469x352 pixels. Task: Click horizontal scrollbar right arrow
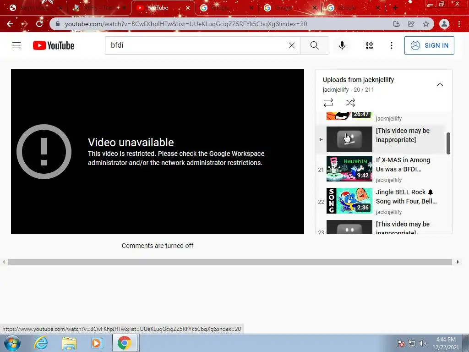(x=458, y=262)
